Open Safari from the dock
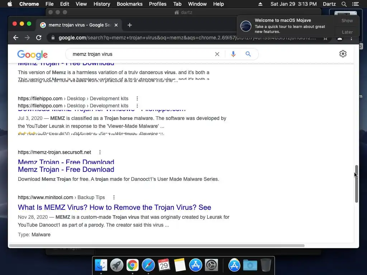The width and height of the screenshot is (367, 275). pos(148,265)
